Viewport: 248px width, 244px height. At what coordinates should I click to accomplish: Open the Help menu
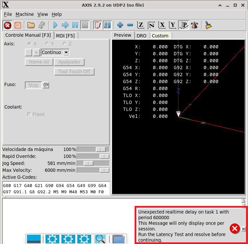point(57,14)
